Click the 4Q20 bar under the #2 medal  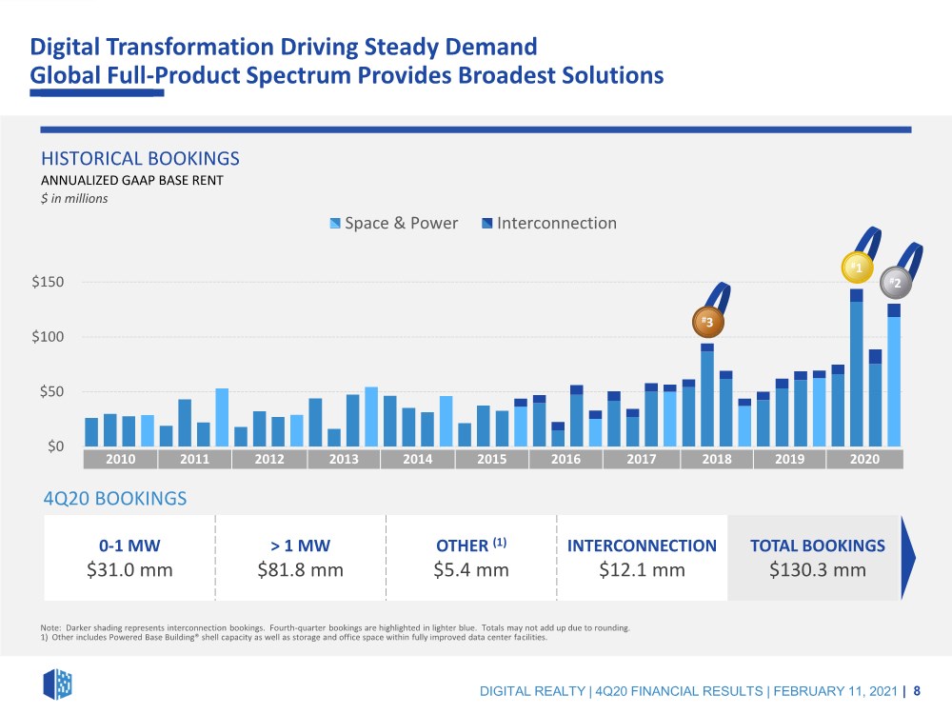(x=894, y=375)
